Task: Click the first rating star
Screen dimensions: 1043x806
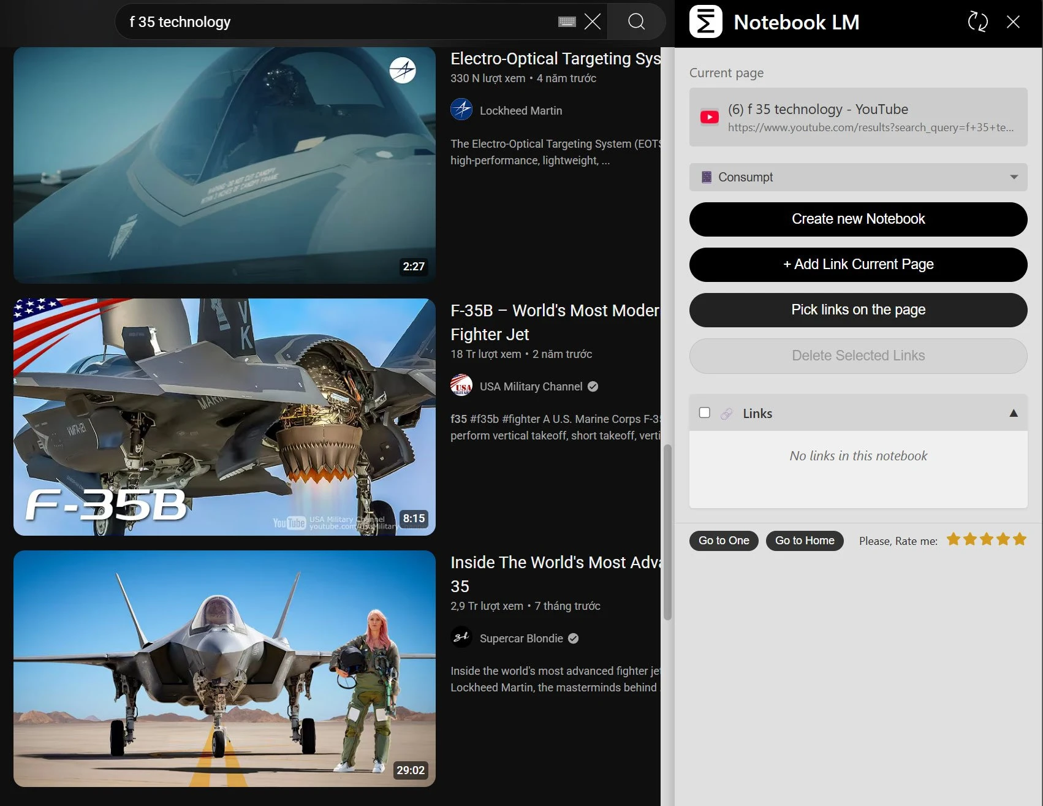Action: pos(953,539)
